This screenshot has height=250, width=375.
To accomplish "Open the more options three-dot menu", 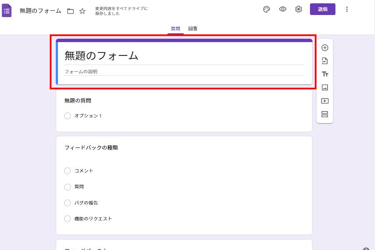I will coord(347,10).
